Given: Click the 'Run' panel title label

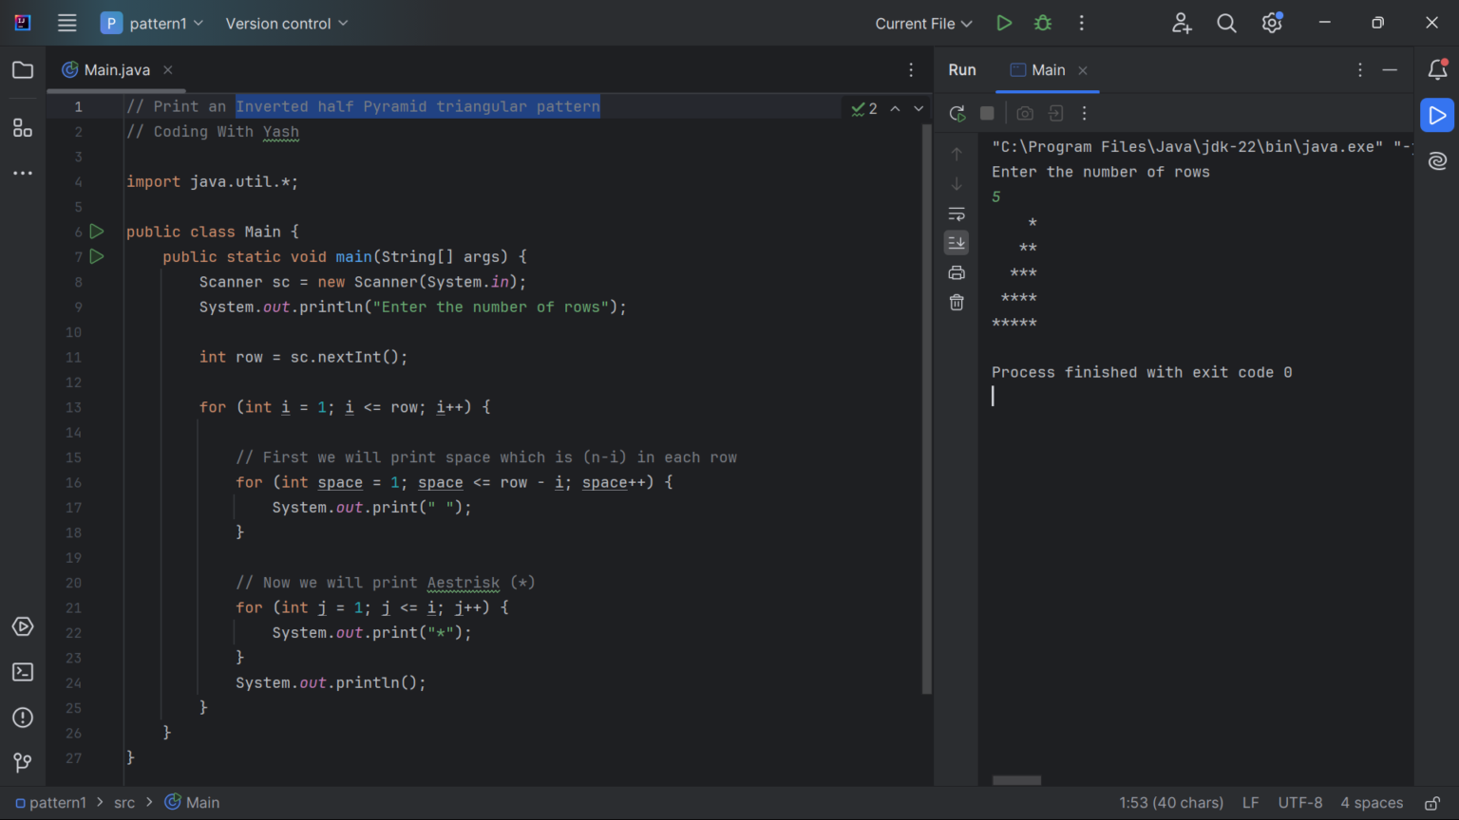Looking at the screenshot, I should [x=962, y=70].
